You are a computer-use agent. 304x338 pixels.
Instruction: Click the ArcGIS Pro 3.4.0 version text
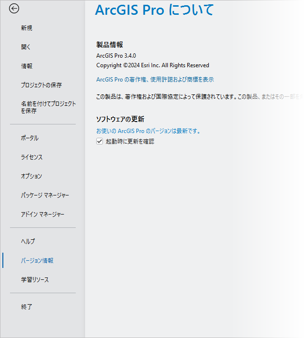(x=116, y=56)
